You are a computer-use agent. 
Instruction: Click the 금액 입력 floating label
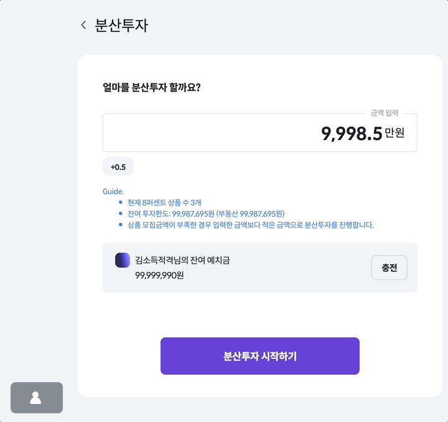(385, 113)
